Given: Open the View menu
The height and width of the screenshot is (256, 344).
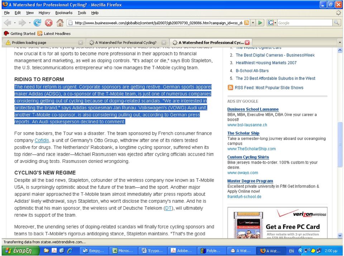Looking at the screenshot, I should [30, 13].
